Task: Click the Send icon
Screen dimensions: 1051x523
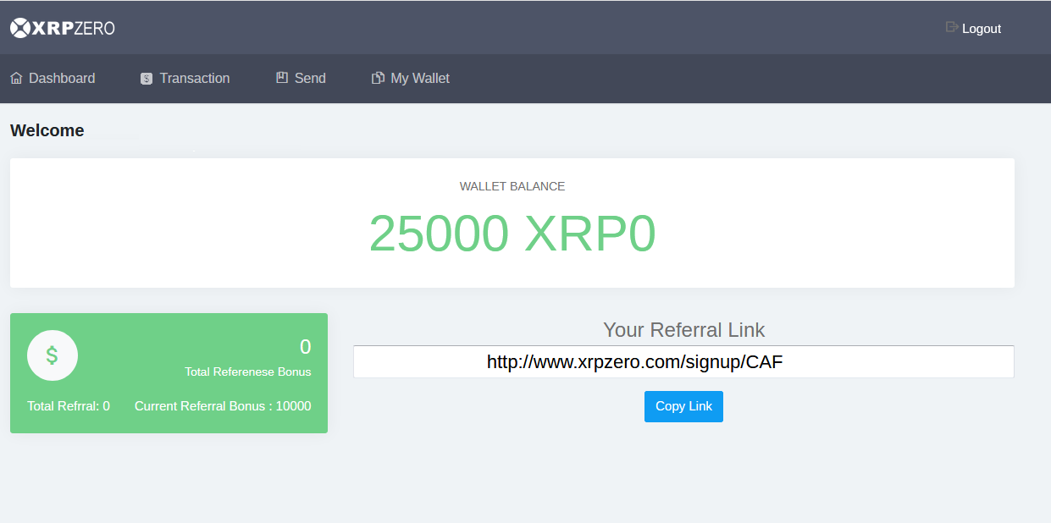Action: point(282,77)
